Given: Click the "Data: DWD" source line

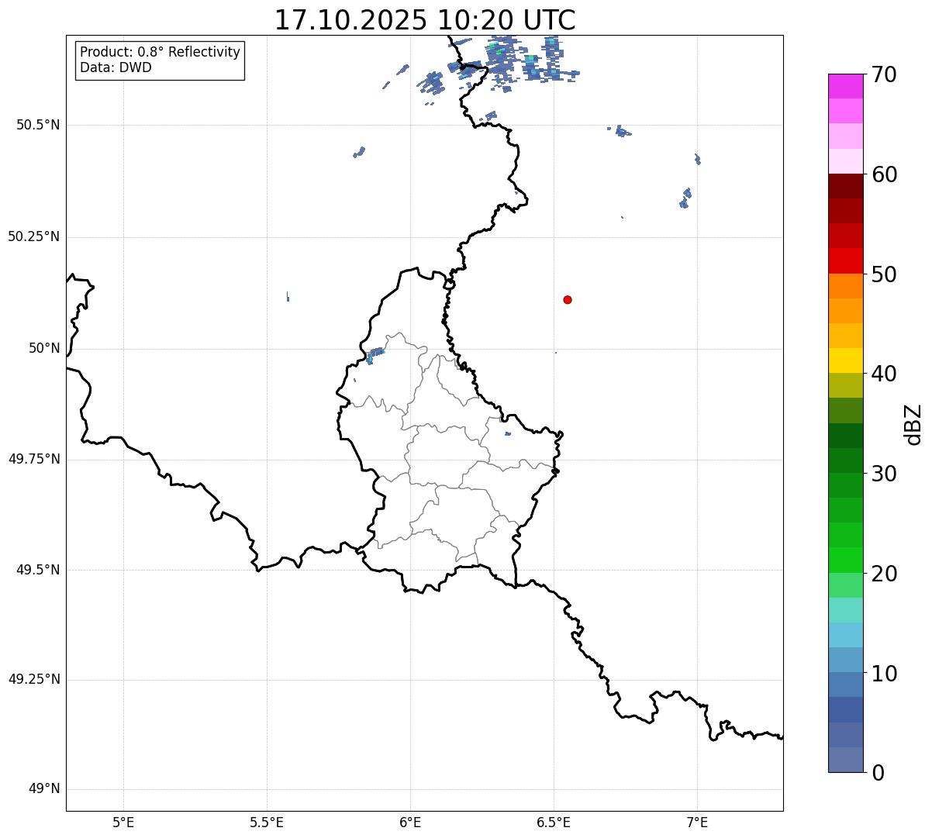Looking at the screenshot, I should [116, 67].
